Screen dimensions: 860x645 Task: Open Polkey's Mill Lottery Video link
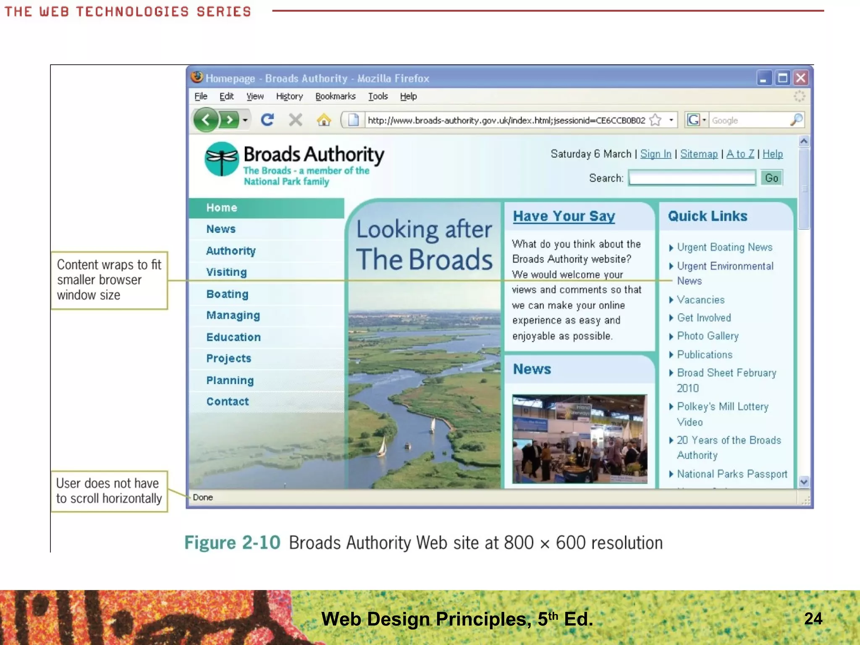(x=722, y=414)
